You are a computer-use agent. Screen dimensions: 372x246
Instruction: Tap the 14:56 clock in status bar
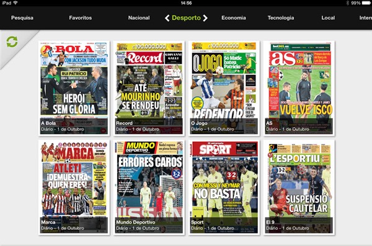[x=186, y=3]
